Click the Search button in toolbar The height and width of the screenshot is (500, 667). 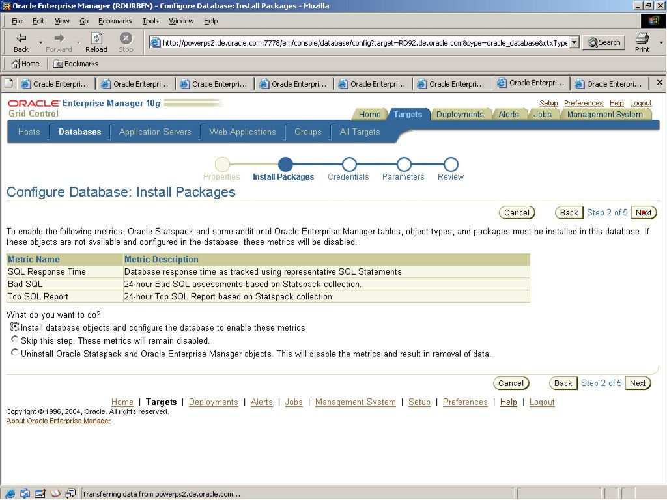tap(604, 42)
